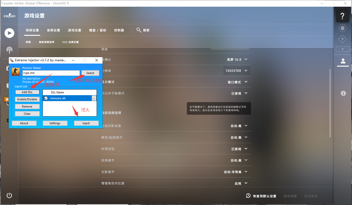The width and height of the screenshot is (352, 205).
Task: Click the 高级视频选项 section heading in the list
Action: point(111,113)
